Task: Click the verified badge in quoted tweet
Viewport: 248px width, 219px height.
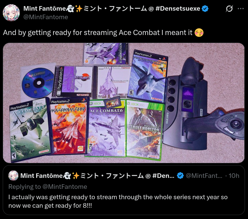Action: (x=180, y=175)
